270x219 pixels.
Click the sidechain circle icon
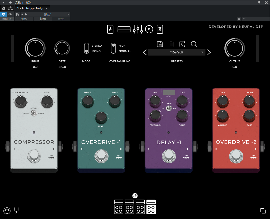pos(3,8)
